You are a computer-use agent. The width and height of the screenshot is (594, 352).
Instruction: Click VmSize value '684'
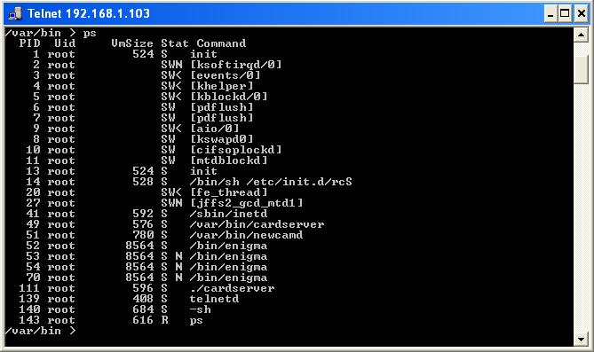[143, 309]
